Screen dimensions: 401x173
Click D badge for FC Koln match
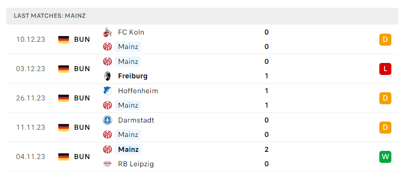pos(385,39)
